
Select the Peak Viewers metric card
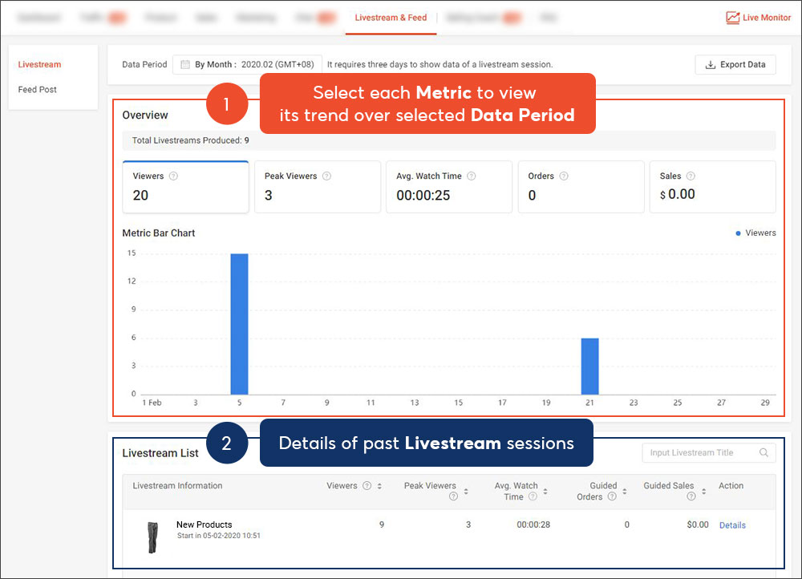pyautogui.click(x=318, y=187)
